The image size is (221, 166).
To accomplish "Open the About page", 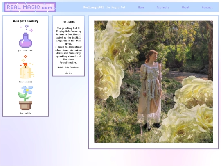I will coord(185,7).
